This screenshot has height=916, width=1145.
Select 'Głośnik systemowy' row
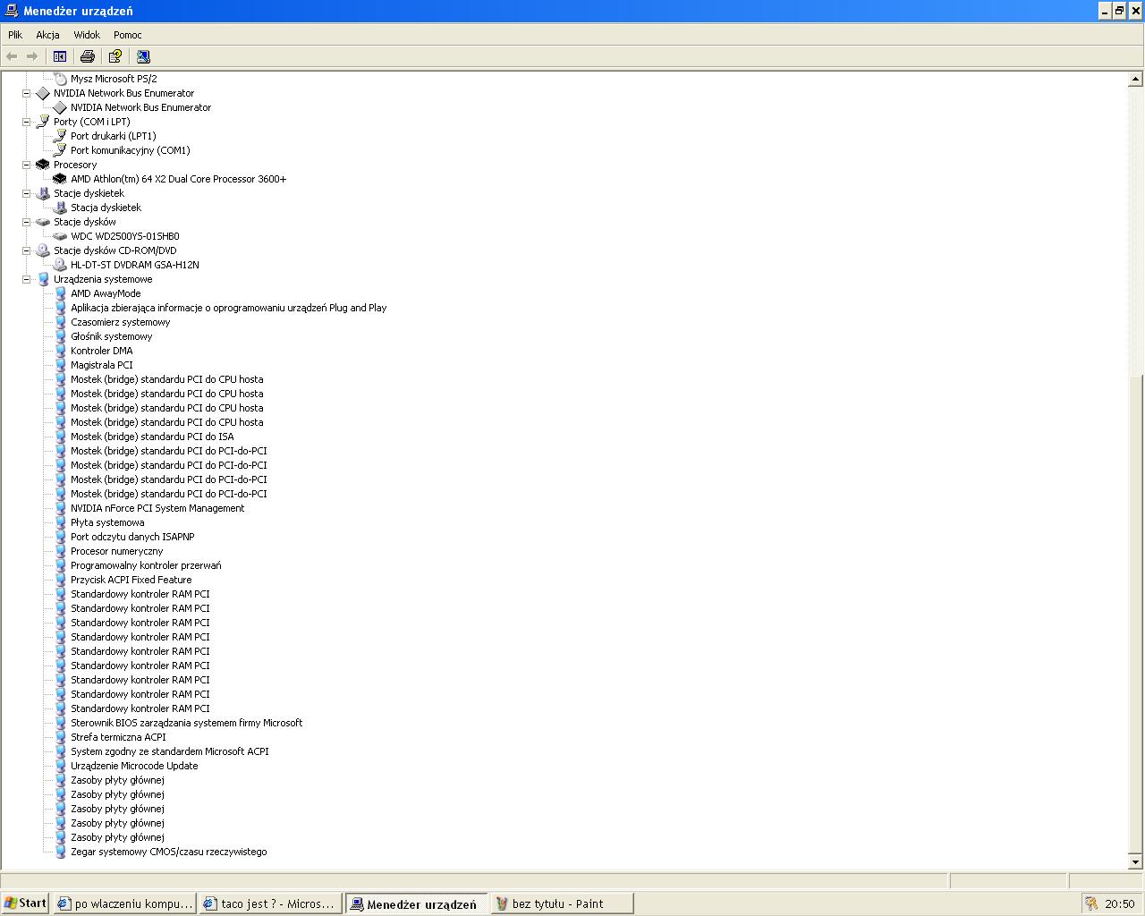coord(111,336)
